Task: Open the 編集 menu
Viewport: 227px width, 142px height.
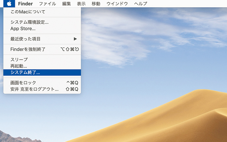Action: tap(66, 4)
